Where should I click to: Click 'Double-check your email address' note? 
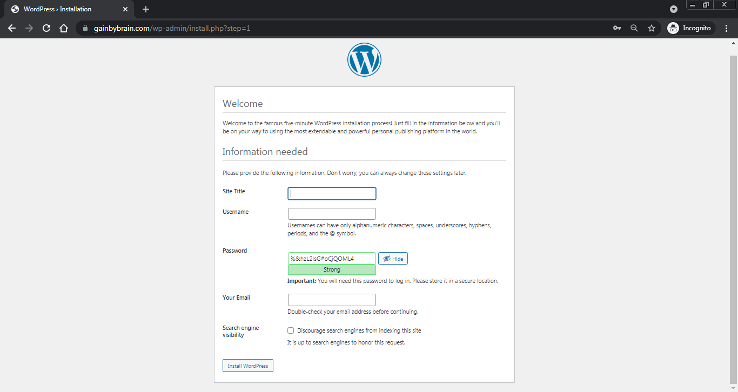coord(353,312)
